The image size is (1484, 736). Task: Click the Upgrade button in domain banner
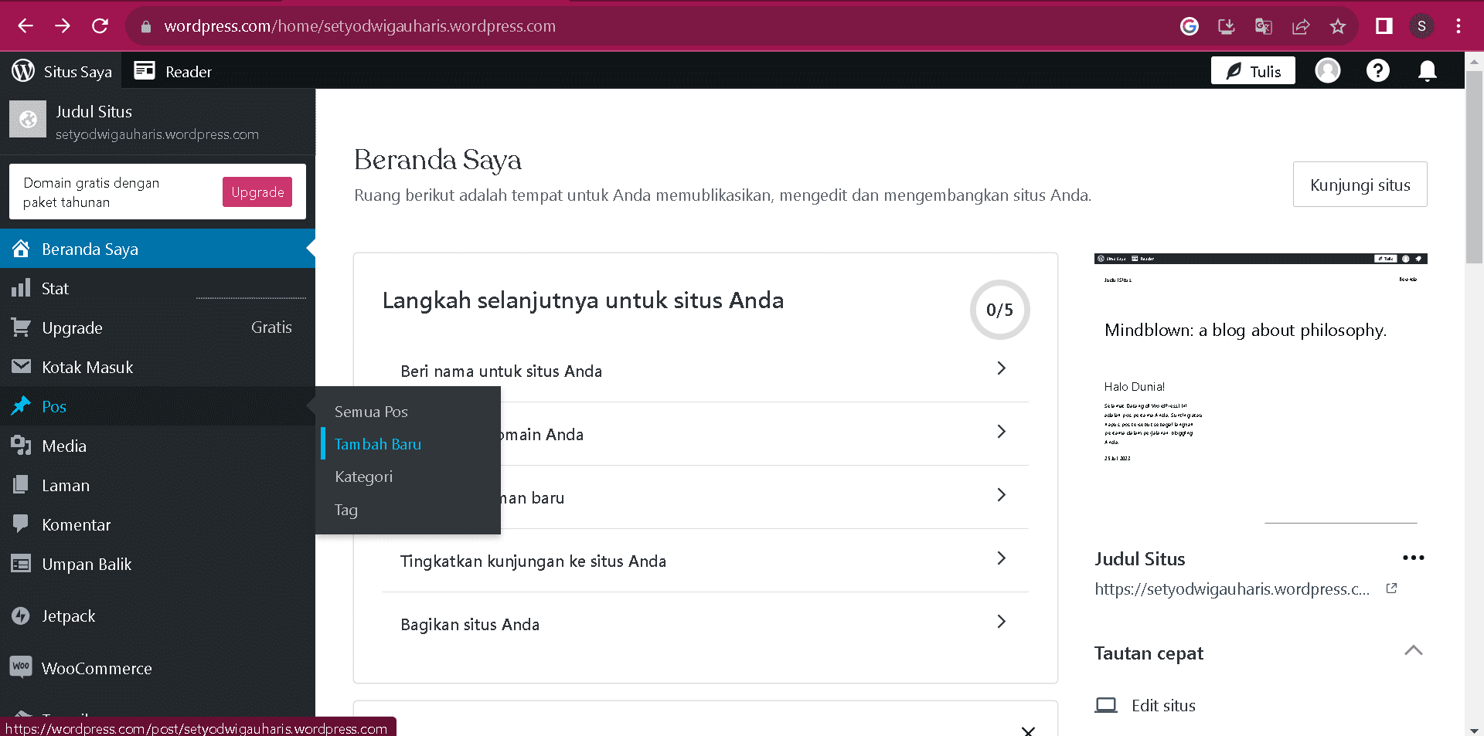point(257,192)
